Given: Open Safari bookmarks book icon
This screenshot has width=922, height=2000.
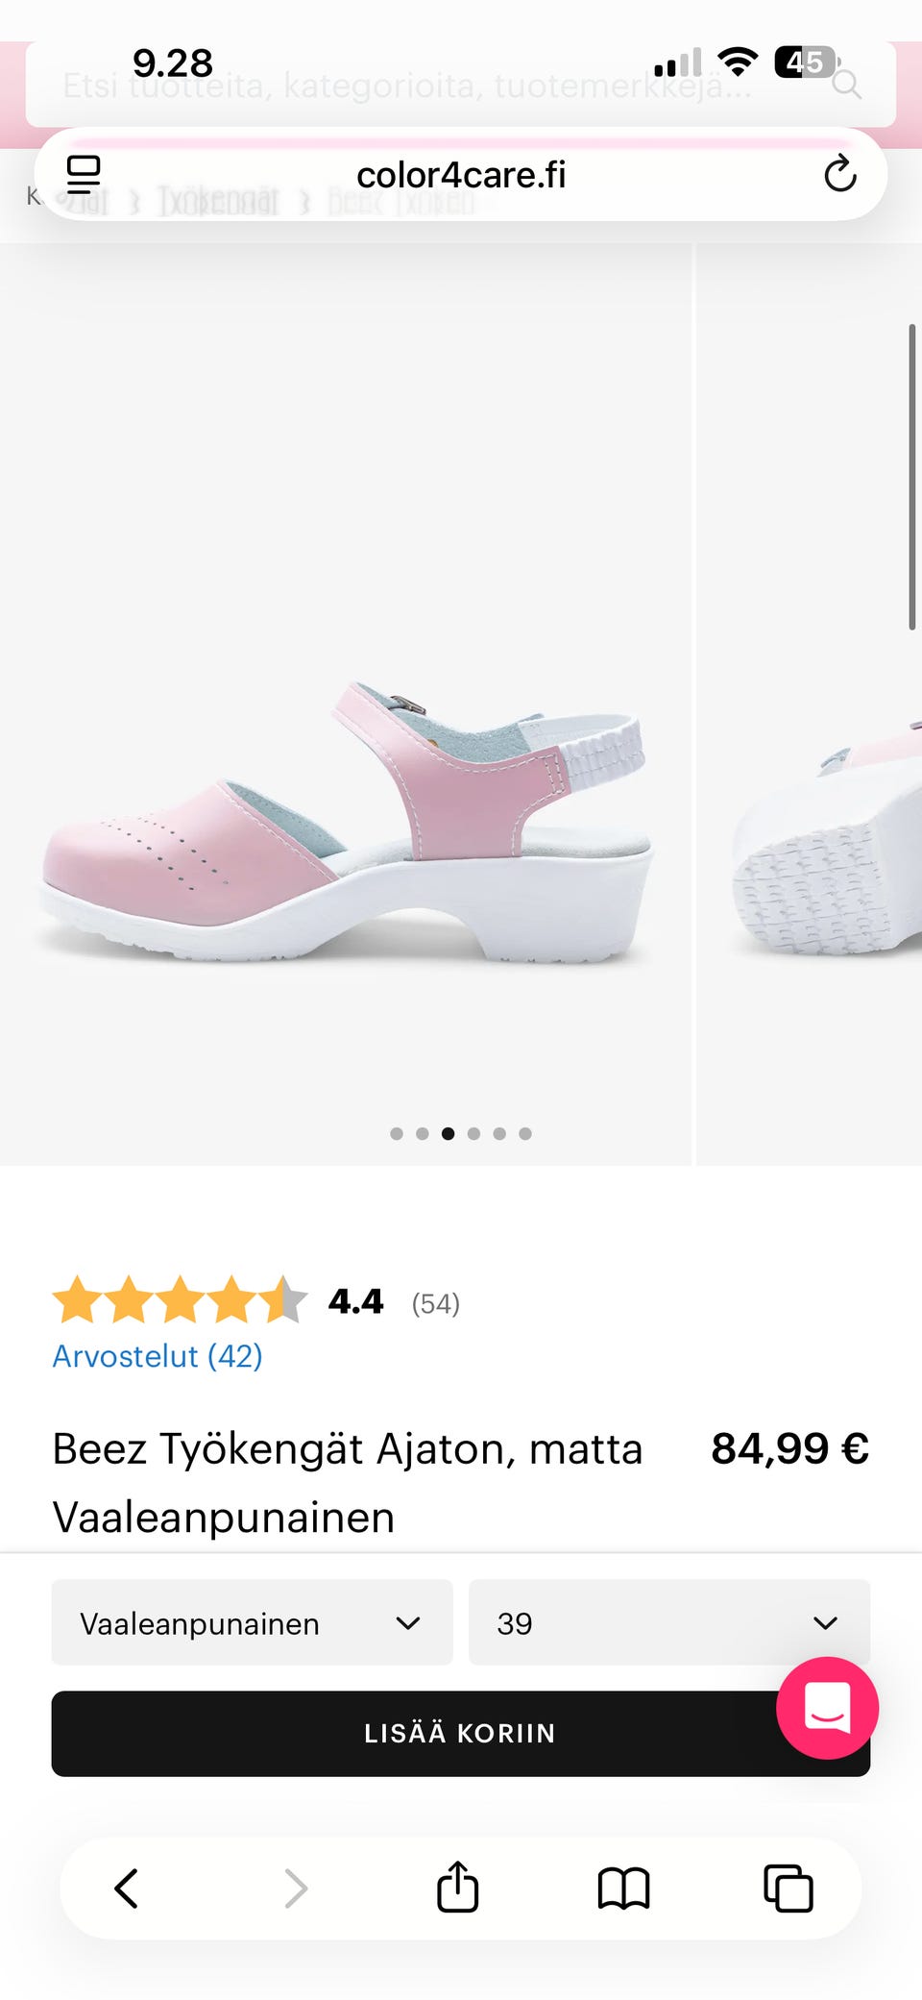Looking at the screenshot, I should pos(623,1888).
